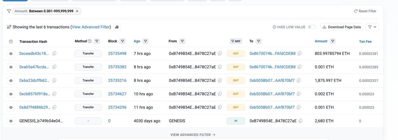Click Download Page Data button
This screenshot has width=398, height=140.
(342, 27)
